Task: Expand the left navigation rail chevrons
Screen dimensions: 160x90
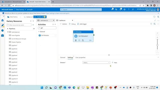Action: [x=4, y=16]
